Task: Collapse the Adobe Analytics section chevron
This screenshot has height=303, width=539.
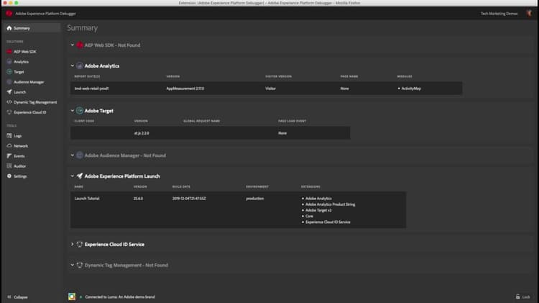Action: point(72,65)
